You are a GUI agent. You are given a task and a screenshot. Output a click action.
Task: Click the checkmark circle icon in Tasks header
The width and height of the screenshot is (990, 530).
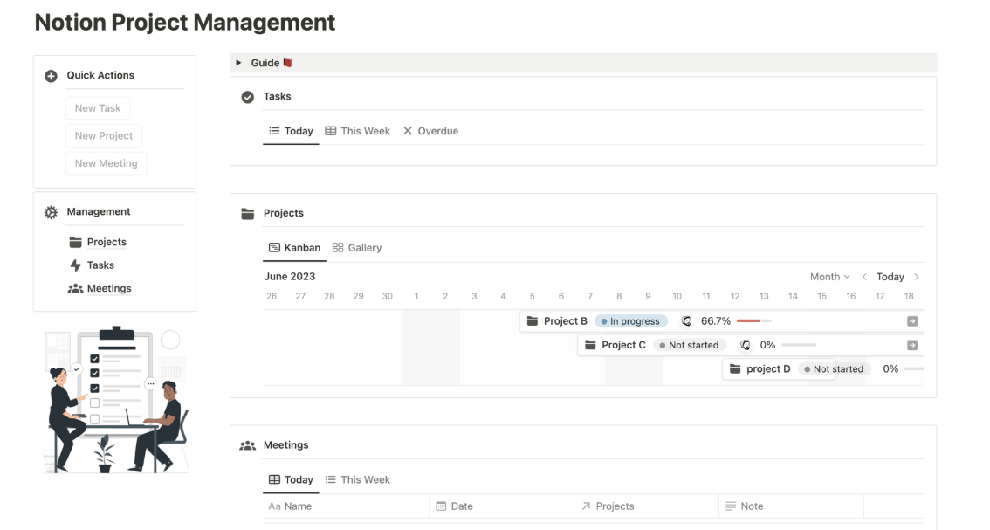(248, 97)
